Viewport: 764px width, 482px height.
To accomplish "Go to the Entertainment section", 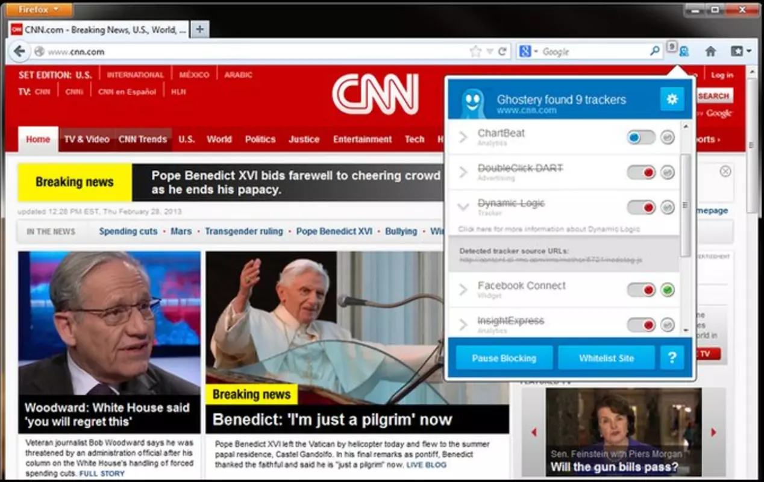I will click(x=362, y=139).
